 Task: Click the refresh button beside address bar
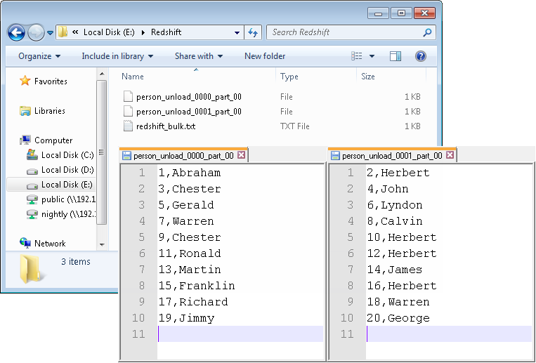pyautogui.click(x=253, y=32)
